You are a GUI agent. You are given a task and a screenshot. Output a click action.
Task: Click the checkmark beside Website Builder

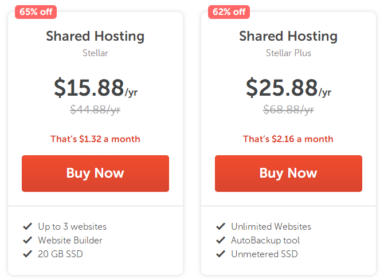pos(27,240)
